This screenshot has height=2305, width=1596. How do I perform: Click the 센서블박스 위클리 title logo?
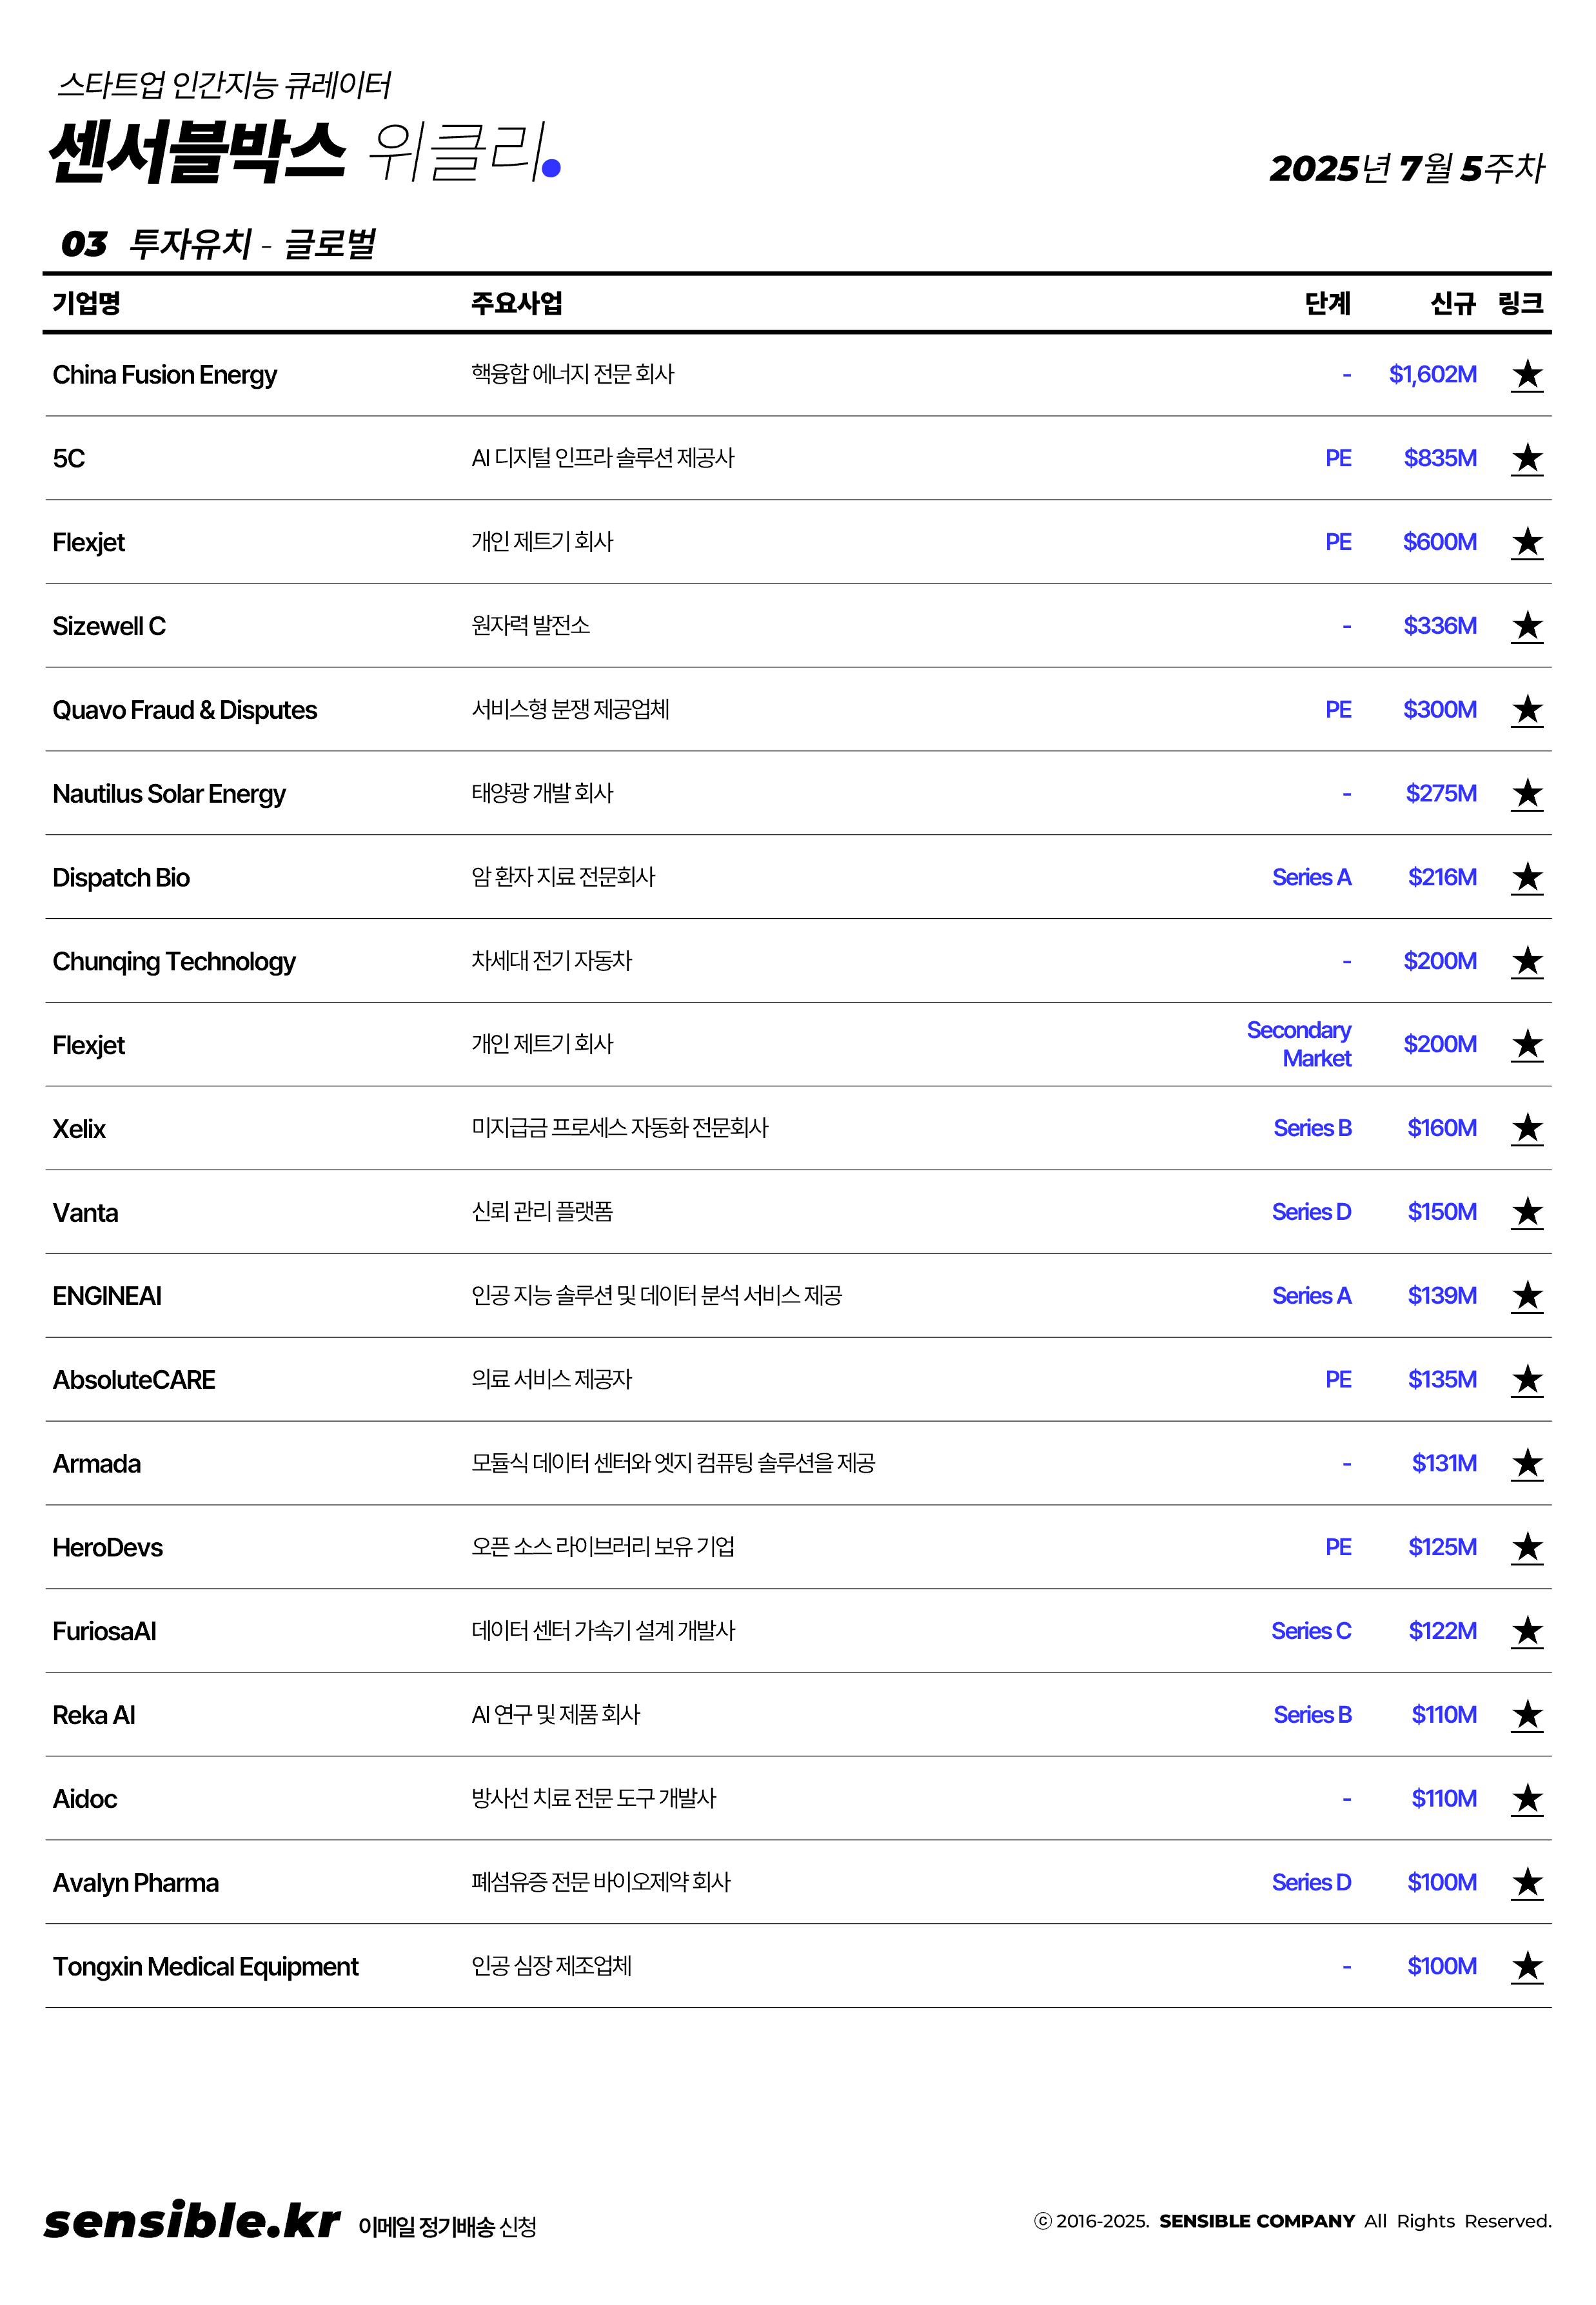304,152
